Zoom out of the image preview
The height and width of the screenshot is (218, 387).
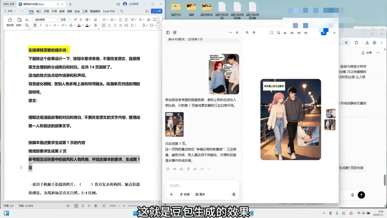click(x=247, y=32)
